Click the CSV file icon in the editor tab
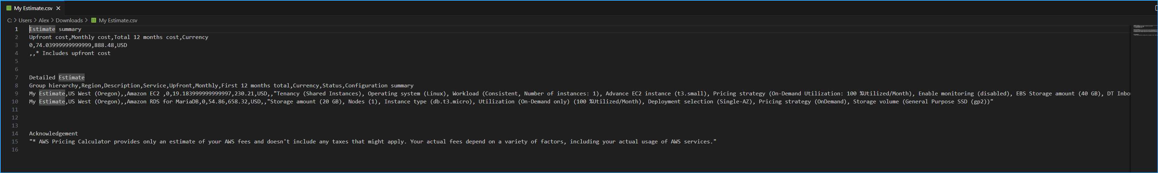 click(x=9, y=8)
